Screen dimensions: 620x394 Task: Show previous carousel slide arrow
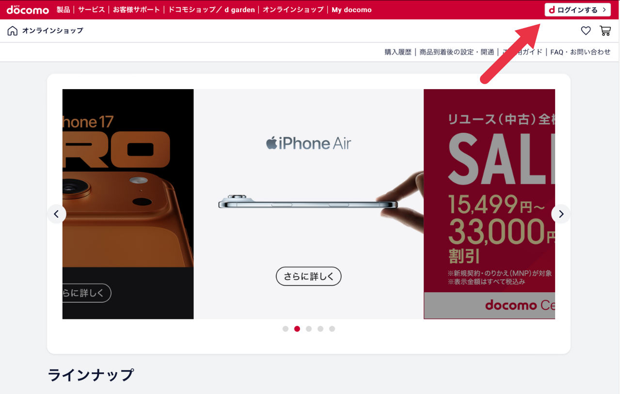click(x=57, y=214)
